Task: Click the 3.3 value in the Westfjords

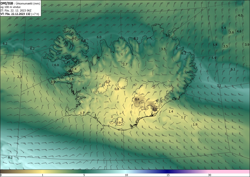Action: [x=74, y=38]
